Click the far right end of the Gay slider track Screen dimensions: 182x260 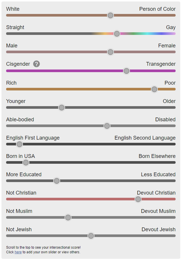tap(174, 34)
